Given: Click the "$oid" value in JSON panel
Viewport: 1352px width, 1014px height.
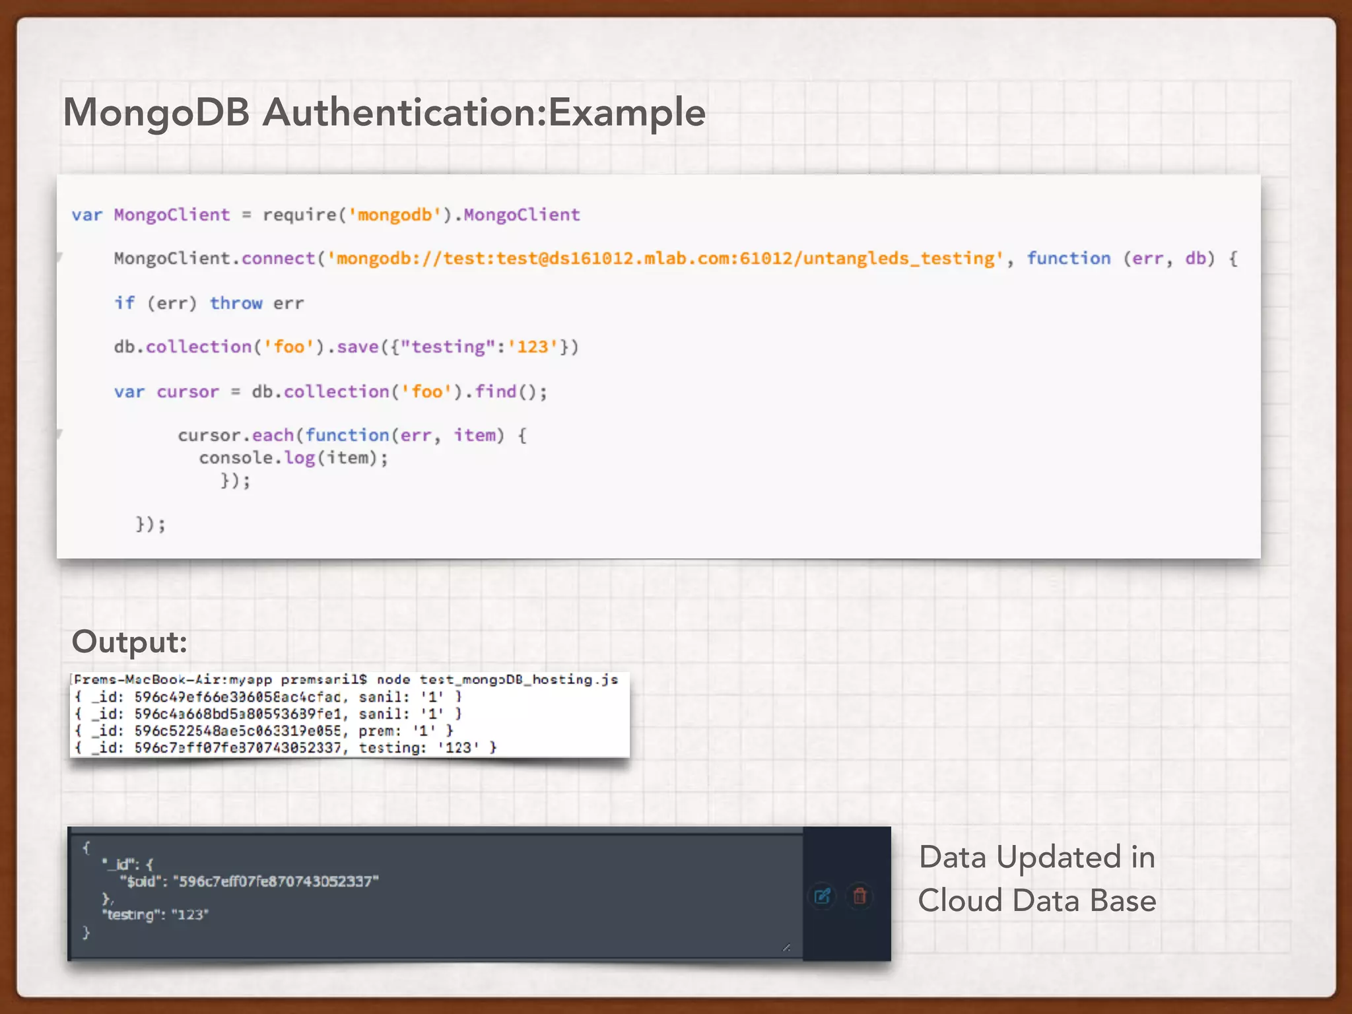Looking at the screenshot, I should point(275,881).
